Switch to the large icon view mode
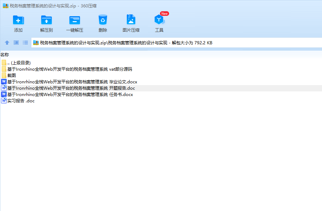 point(16,43)
